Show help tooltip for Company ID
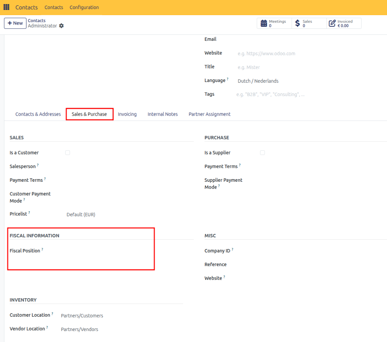Viewport: 387px width, 342px height. tap(232, 249)
